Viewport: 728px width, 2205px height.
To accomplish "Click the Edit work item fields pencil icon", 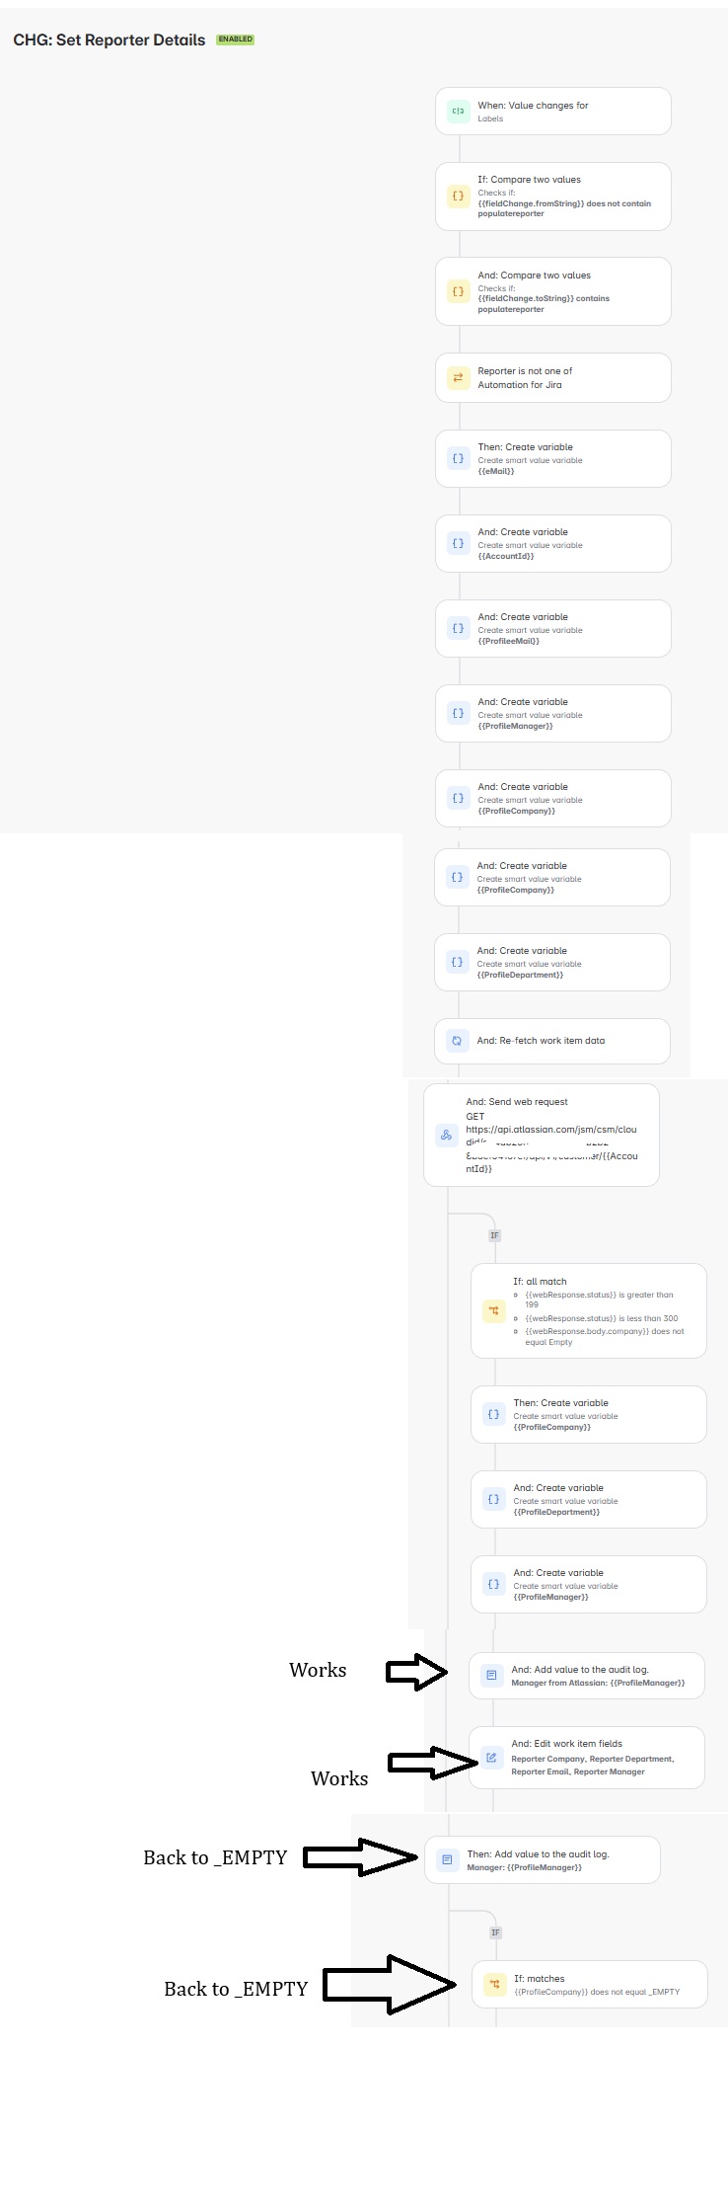I will (x=491, y=1757).
